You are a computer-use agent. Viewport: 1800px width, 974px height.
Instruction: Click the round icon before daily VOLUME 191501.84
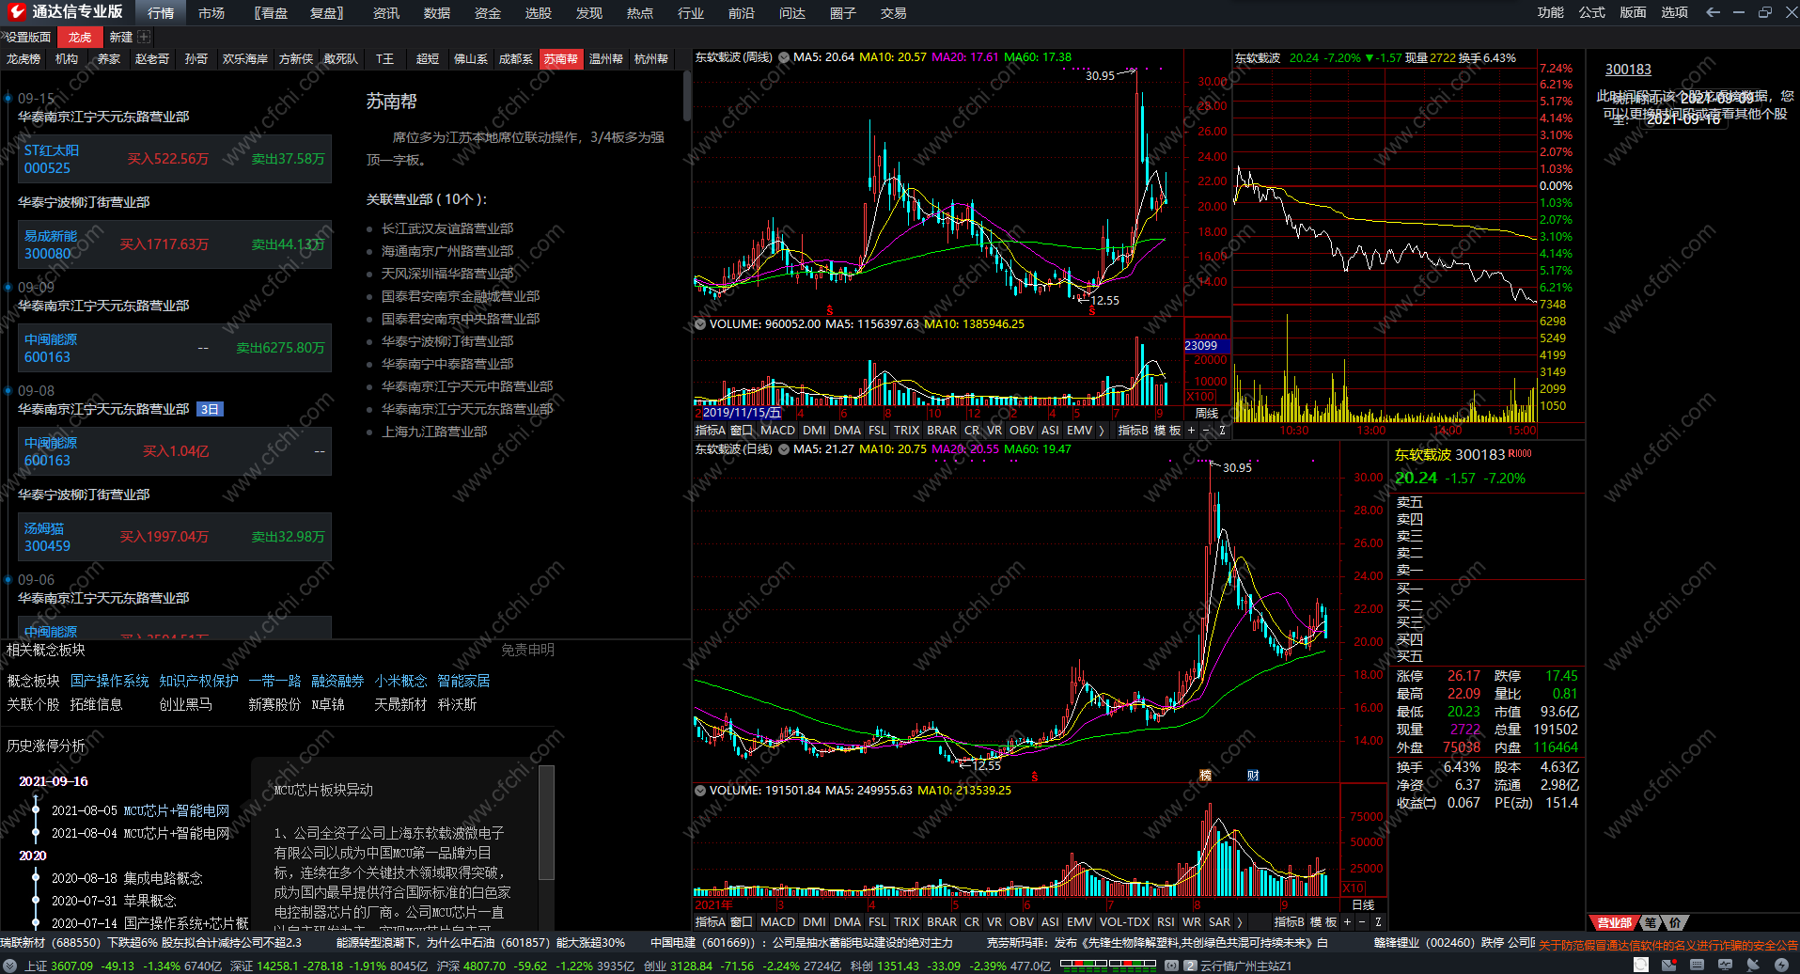[x=700, y=791]
